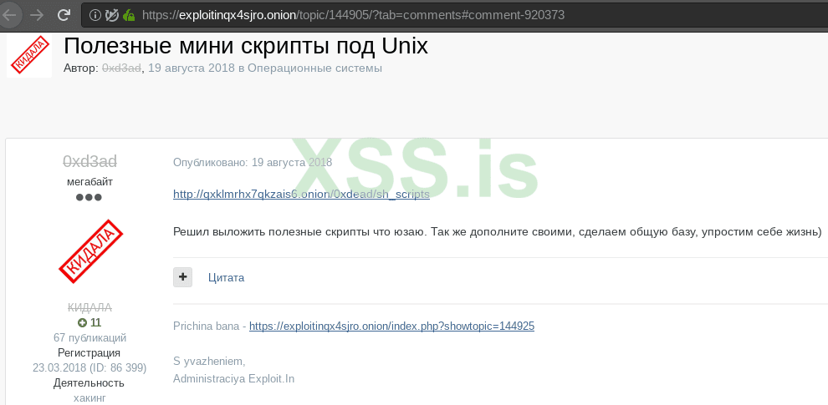Open the Операционные системы section link
The height and width of the screenshot is (405, 828).
pyautogui.click(x=314, y=68)
